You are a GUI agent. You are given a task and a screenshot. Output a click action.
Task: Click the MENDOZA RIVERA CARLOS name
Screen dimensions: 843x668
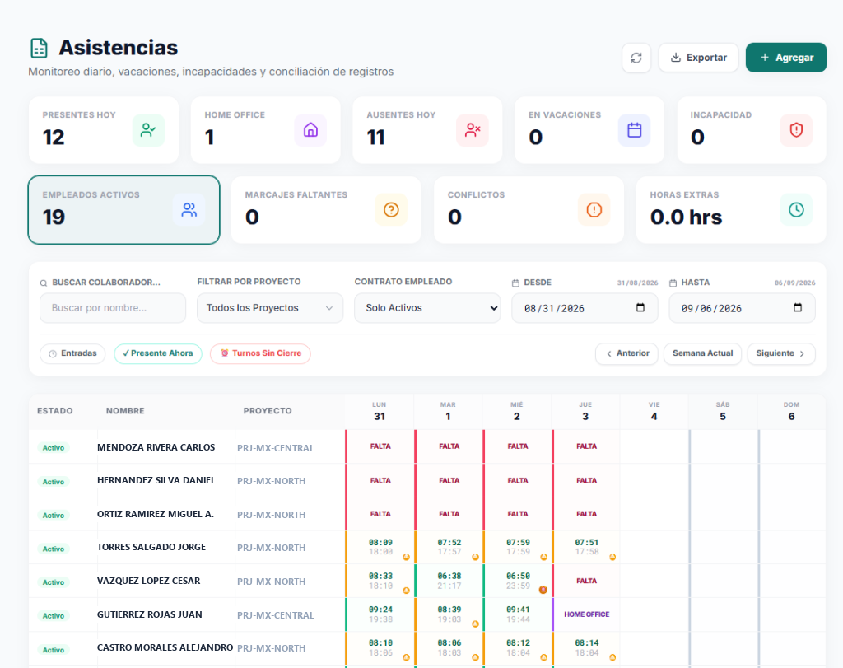point(156,447)
